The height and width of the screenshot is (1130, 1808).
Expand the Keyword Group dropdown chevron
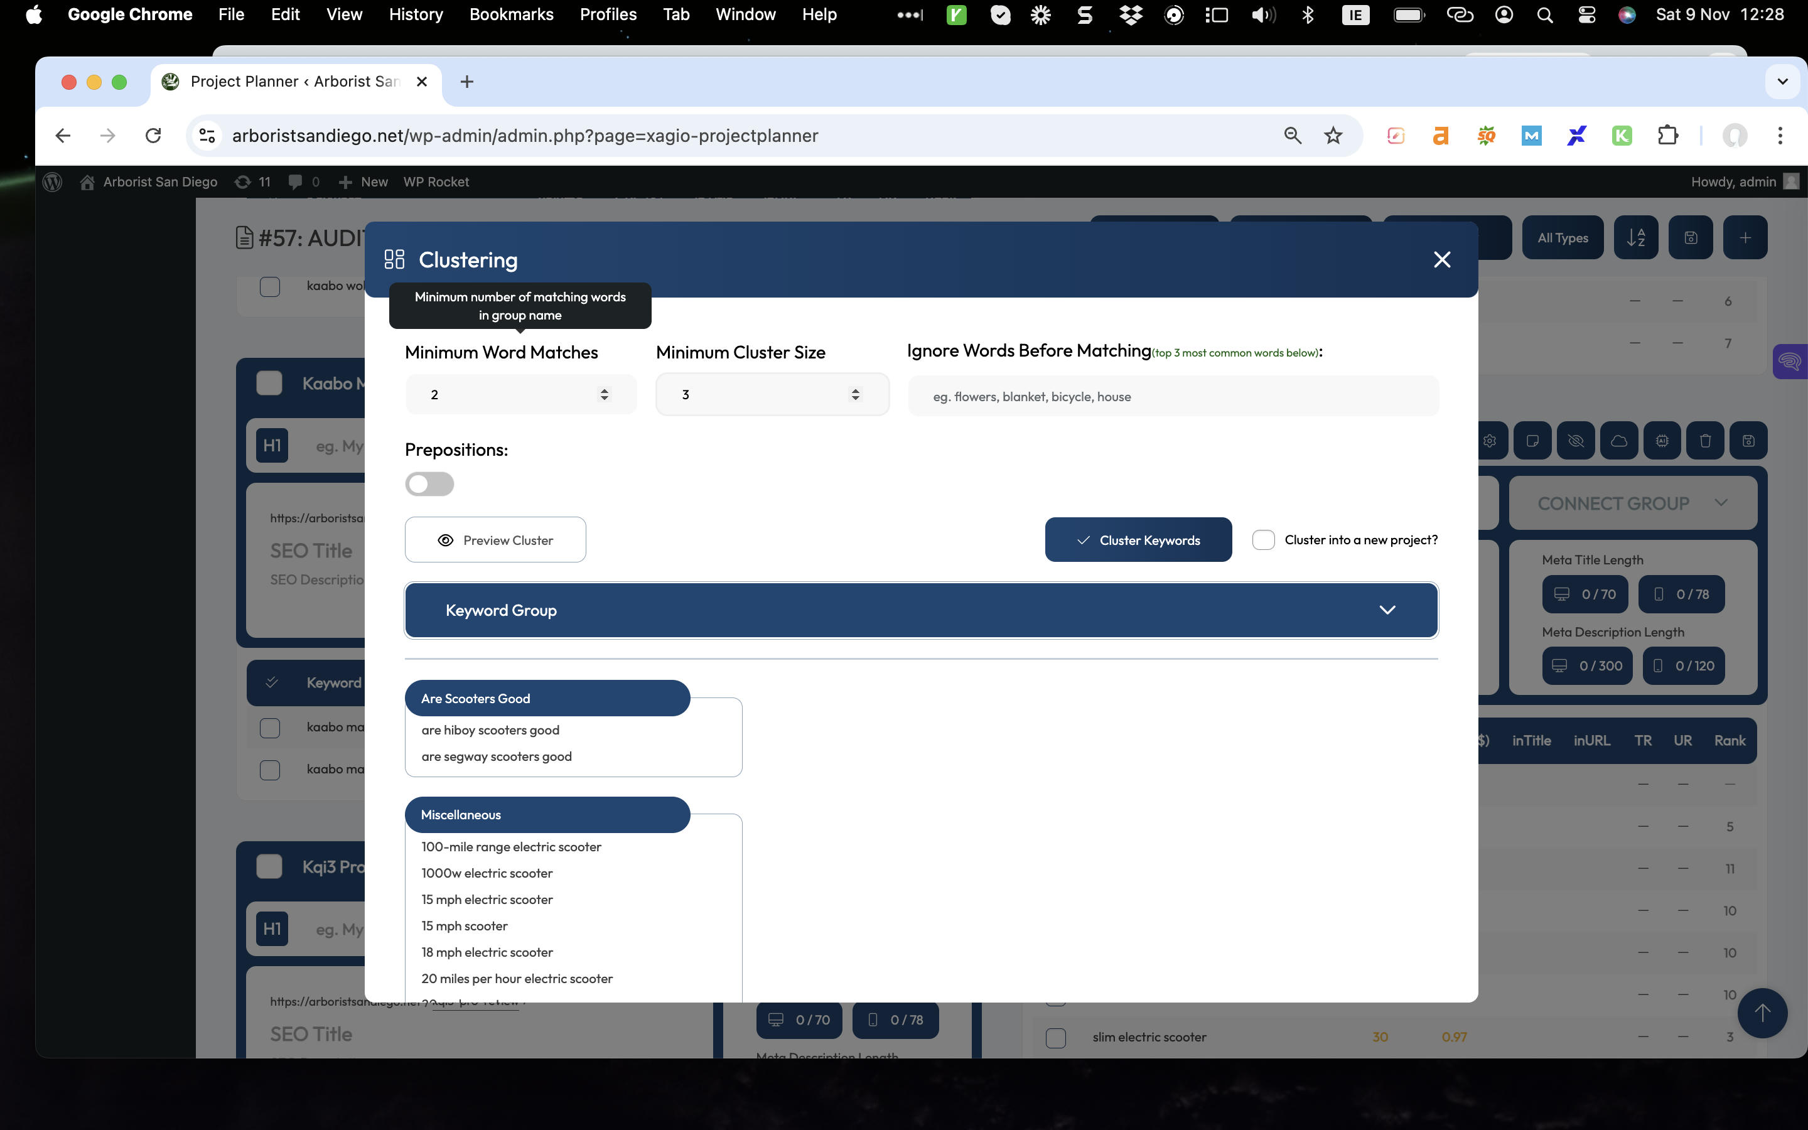pyautogui.click(x=1387, y=610)
